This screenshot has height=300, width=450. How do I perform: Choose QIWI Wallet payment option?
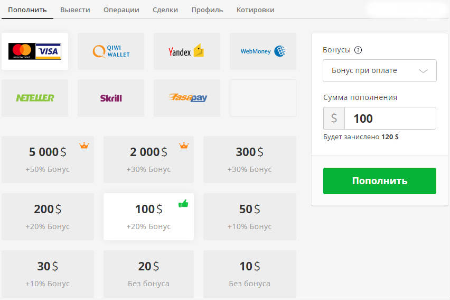coord(111,51)
